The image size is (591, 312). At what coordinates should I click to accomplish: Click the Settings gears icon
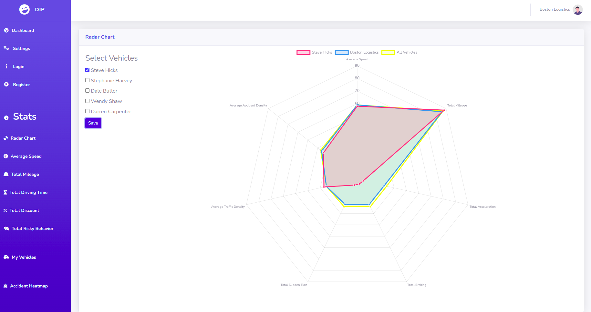pyautogui.click(x=6, y=48)
